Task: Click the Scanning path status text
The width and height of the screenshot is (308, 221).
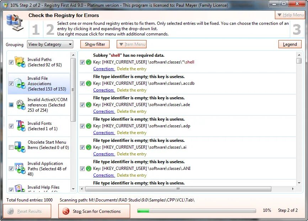Action: coord(127,200)
